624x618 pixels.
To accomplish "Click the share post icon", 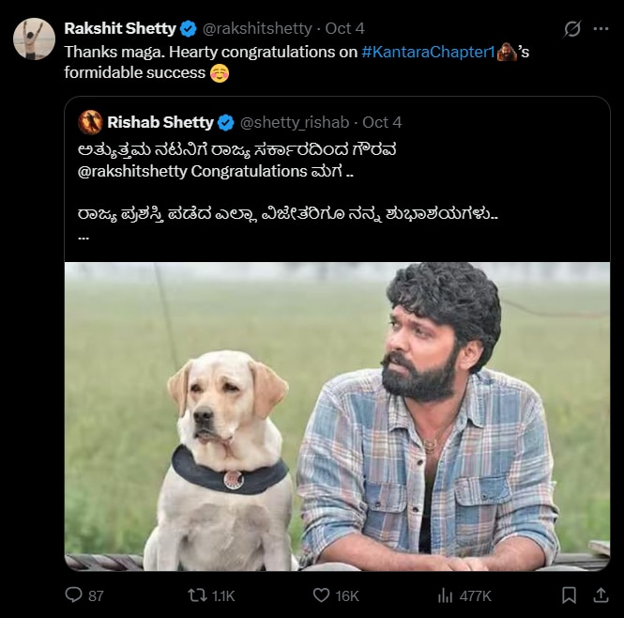I will [x=601, y=595].
